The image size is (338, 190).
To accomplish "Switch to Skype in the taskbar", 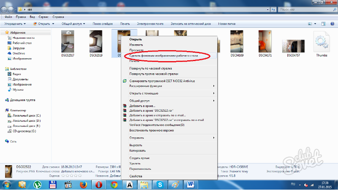I will (160, 184).
